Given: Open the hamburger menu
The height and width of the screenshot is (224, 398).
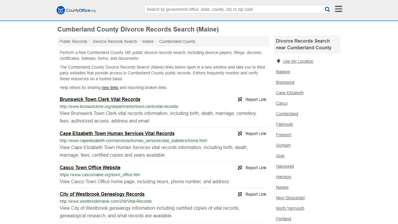Looking at the screenshot, I should pyautogui.click(x=339, y=9).
